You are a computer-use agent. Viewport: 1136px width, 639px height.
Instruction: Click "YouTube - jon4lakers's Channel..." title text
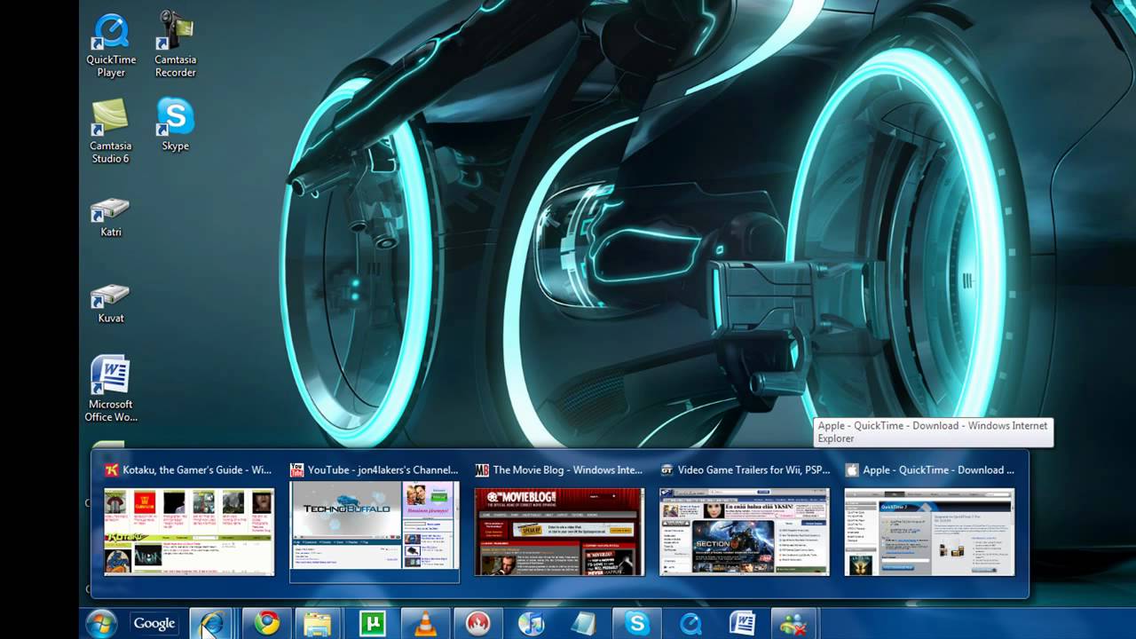pyautogui.click(x=383, y=470)
